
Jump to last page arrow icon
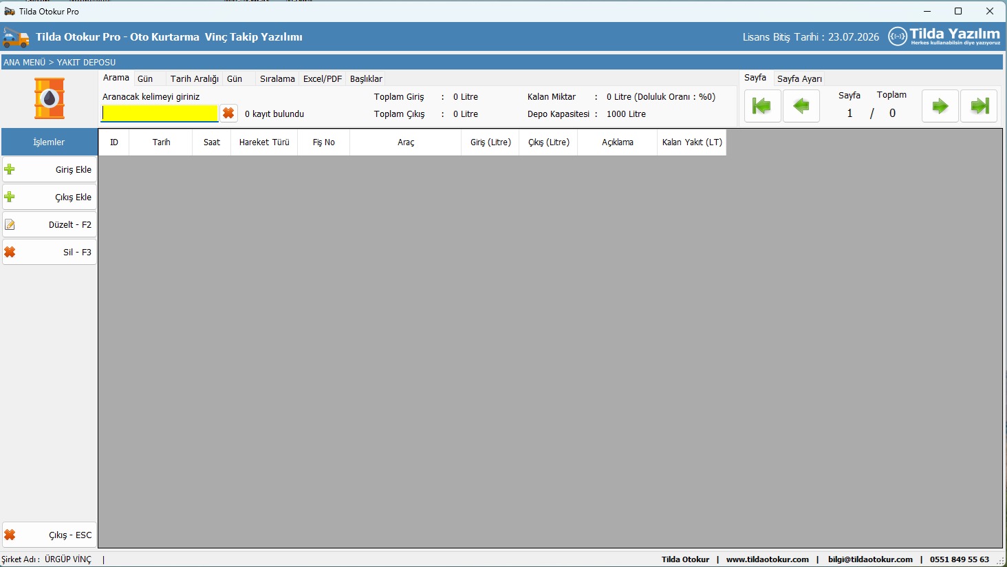(x=979, y=106)
